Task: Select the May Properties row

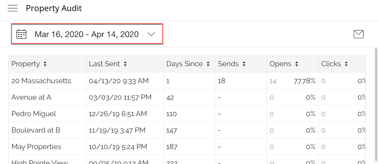Action: (x=36, y=147)
